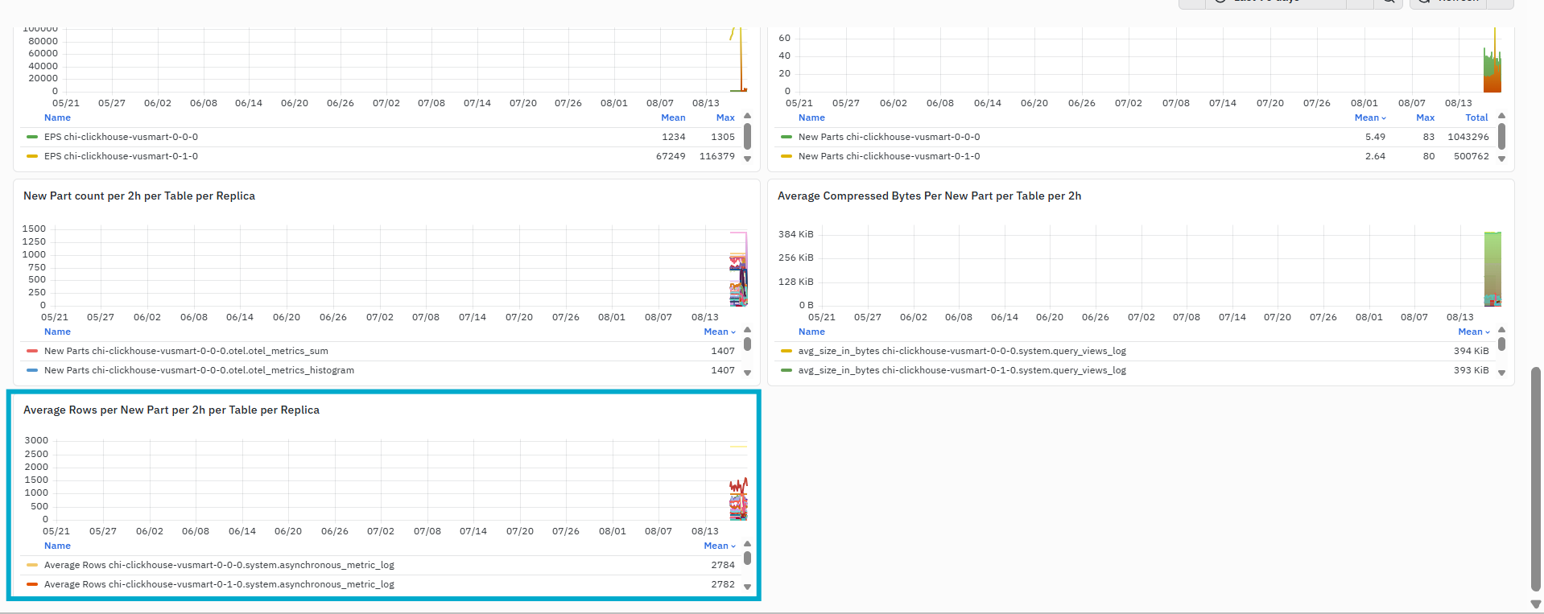Sort Average Rows legend by Mean column
Screen dimensions: 1544x614
719,546
